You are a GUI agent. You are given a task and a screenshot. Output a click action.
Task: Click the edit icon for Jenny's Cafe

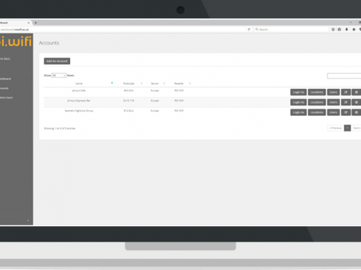point(345,92)
